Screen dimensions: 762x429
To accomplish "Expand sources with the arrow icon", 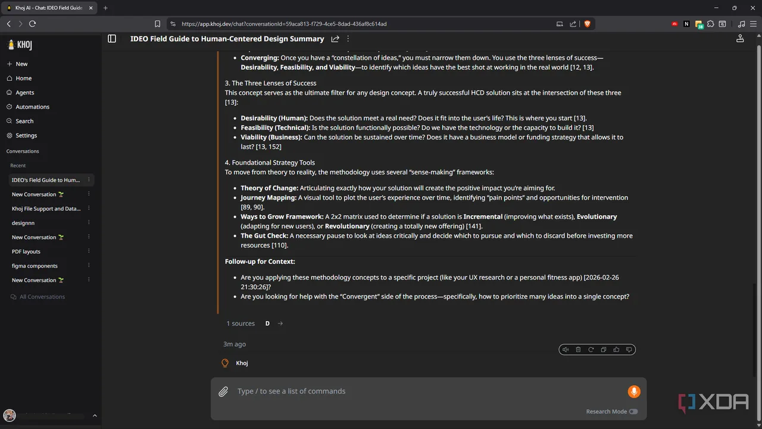I will tap(280, 324).
